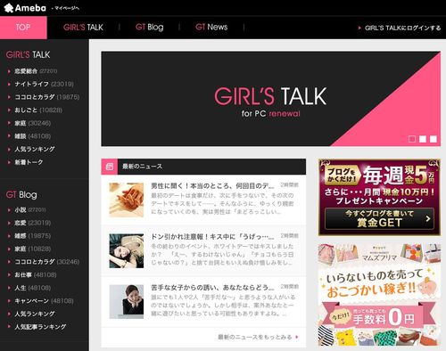The height and width of the screenshot is (351, 446).
Task: Select the third carousel slide indicator
Action: (x=434, y=139)
